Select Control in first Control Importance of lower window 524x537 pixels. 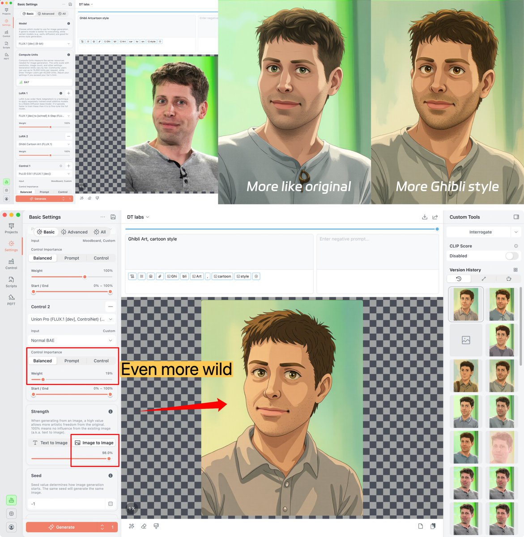coord(101,258)
